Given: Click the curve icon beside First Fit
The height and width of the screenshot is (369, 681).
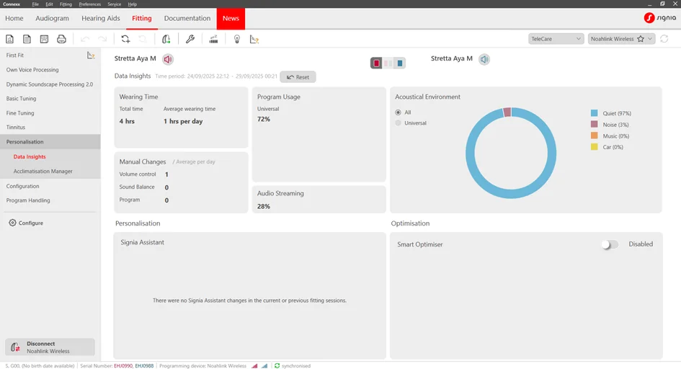Looking at the screenshot, I should point(91,55).
